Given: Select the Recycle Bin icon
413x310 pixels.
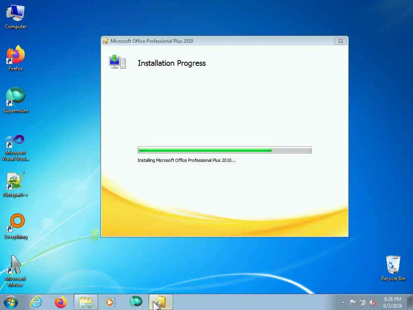Looking at the screenshot, I should (393, 268).
